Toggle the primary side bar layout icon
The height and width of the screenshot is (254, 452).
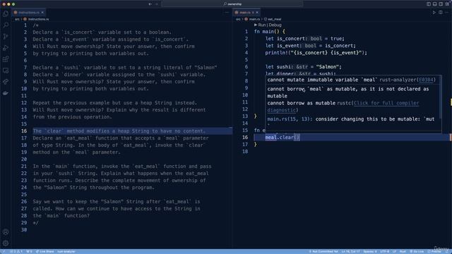(429, 4)
